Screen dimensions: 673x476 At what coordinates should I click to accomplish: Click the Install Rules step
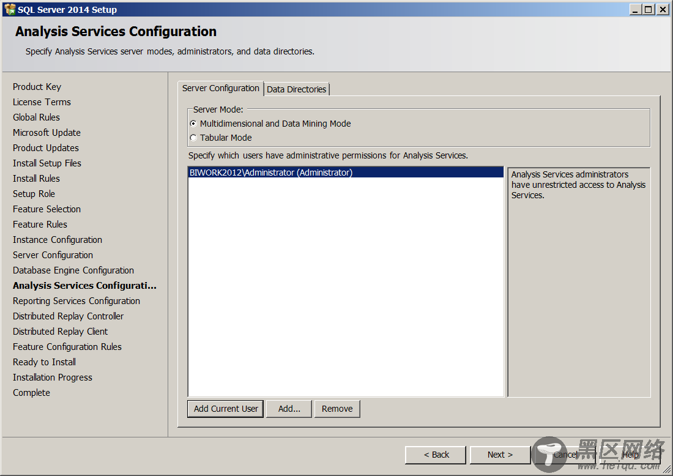click(36, 179)
